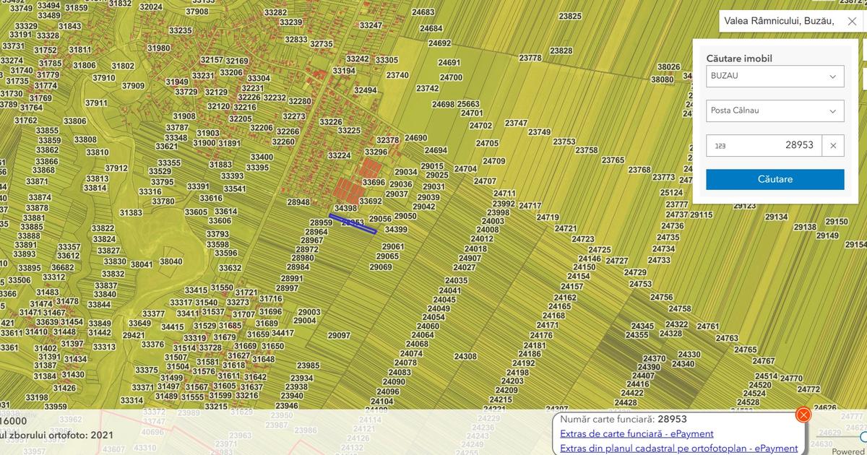The width and height of the screenshot is (867, 455).
Task: Open Extras de carte funciară ePayment link
Action: pyautogui.click(x=637, y=433)
